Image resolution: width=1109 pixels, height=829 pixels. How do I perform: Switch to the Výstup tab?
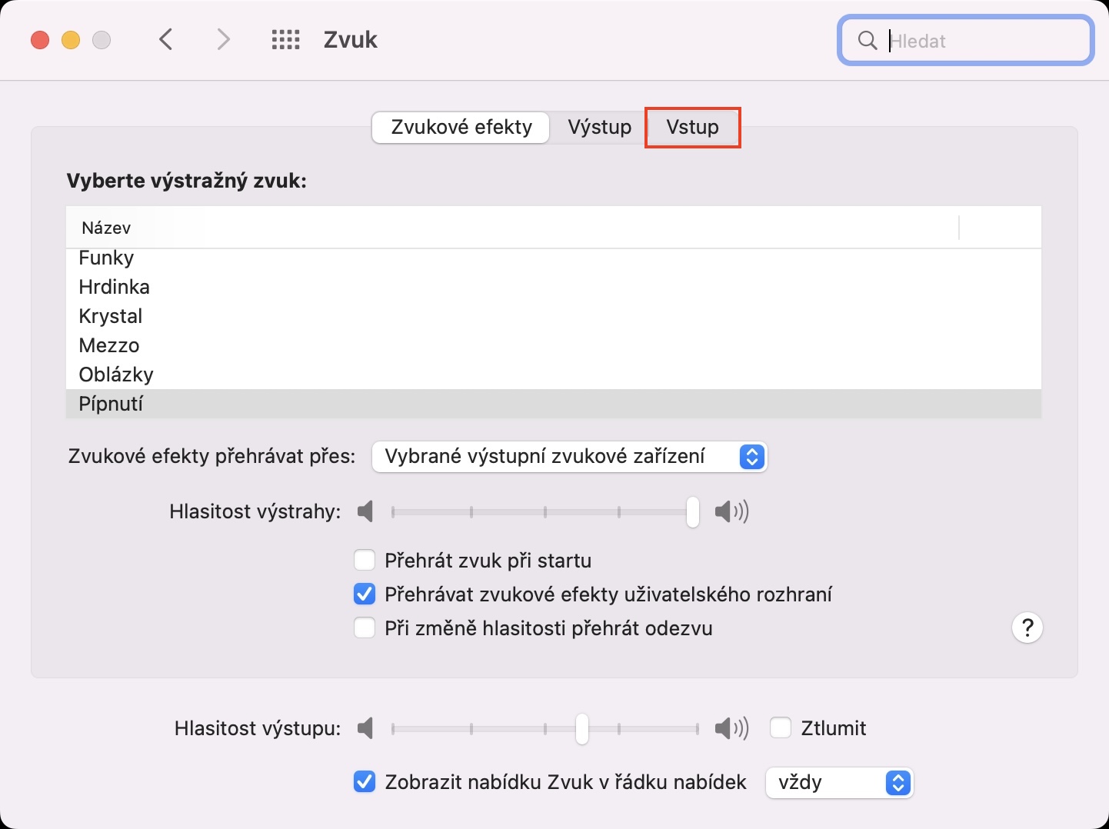pyautogui.click(x=599, y=128)
